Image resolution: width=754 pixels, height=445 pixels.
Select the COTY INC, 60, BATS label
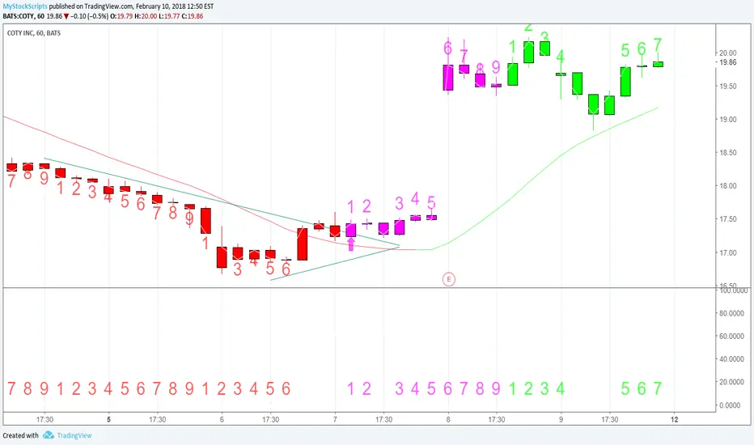click(34, 32)
